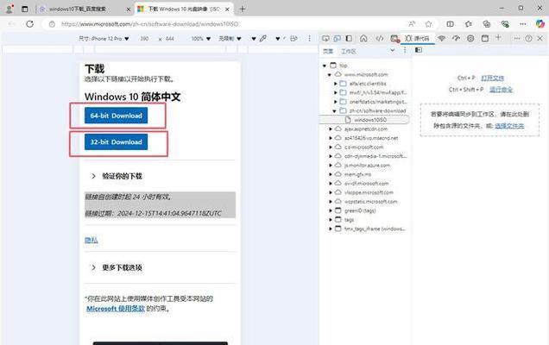
Task: Click the 32-bit Download button
Action: [116, 142]
